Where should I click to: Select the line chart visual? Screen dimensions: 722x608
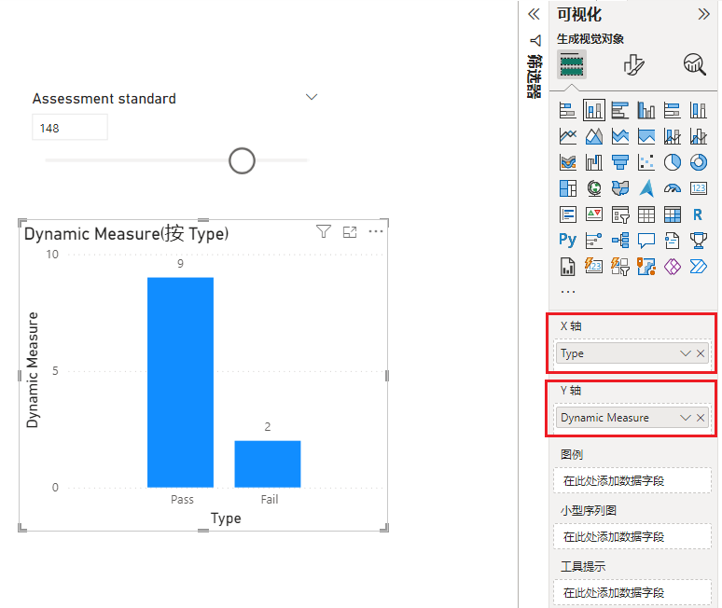(568, 136)
